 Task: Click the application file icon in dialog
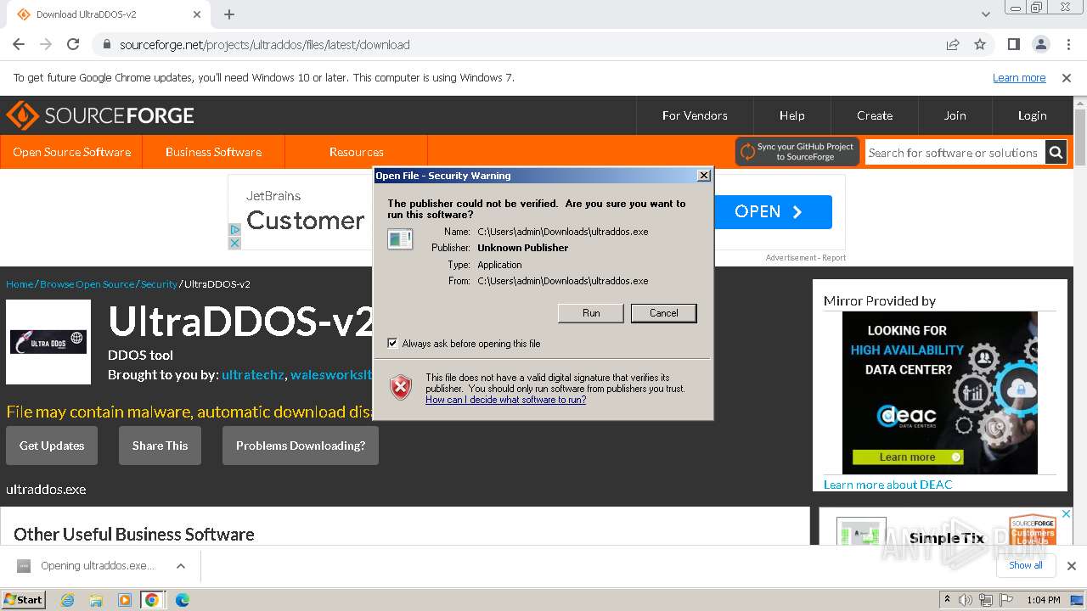click(x=400, y=239)
